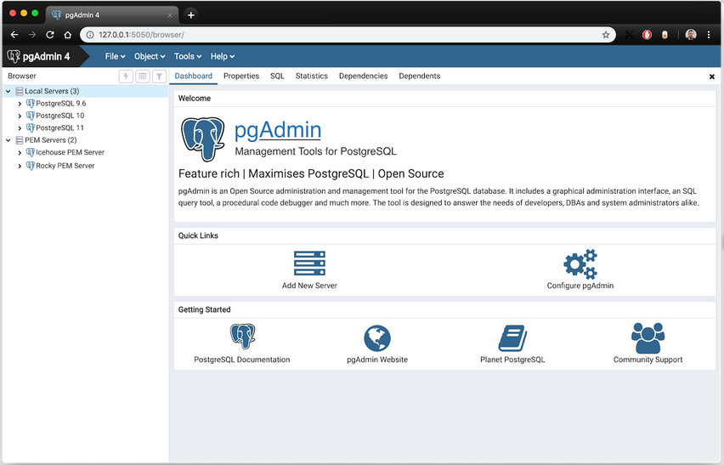The width and height of the screenshot is (724, 465).
Task: Select PostgreSQL 9.6 tree row label
Action: pos(61,104)
